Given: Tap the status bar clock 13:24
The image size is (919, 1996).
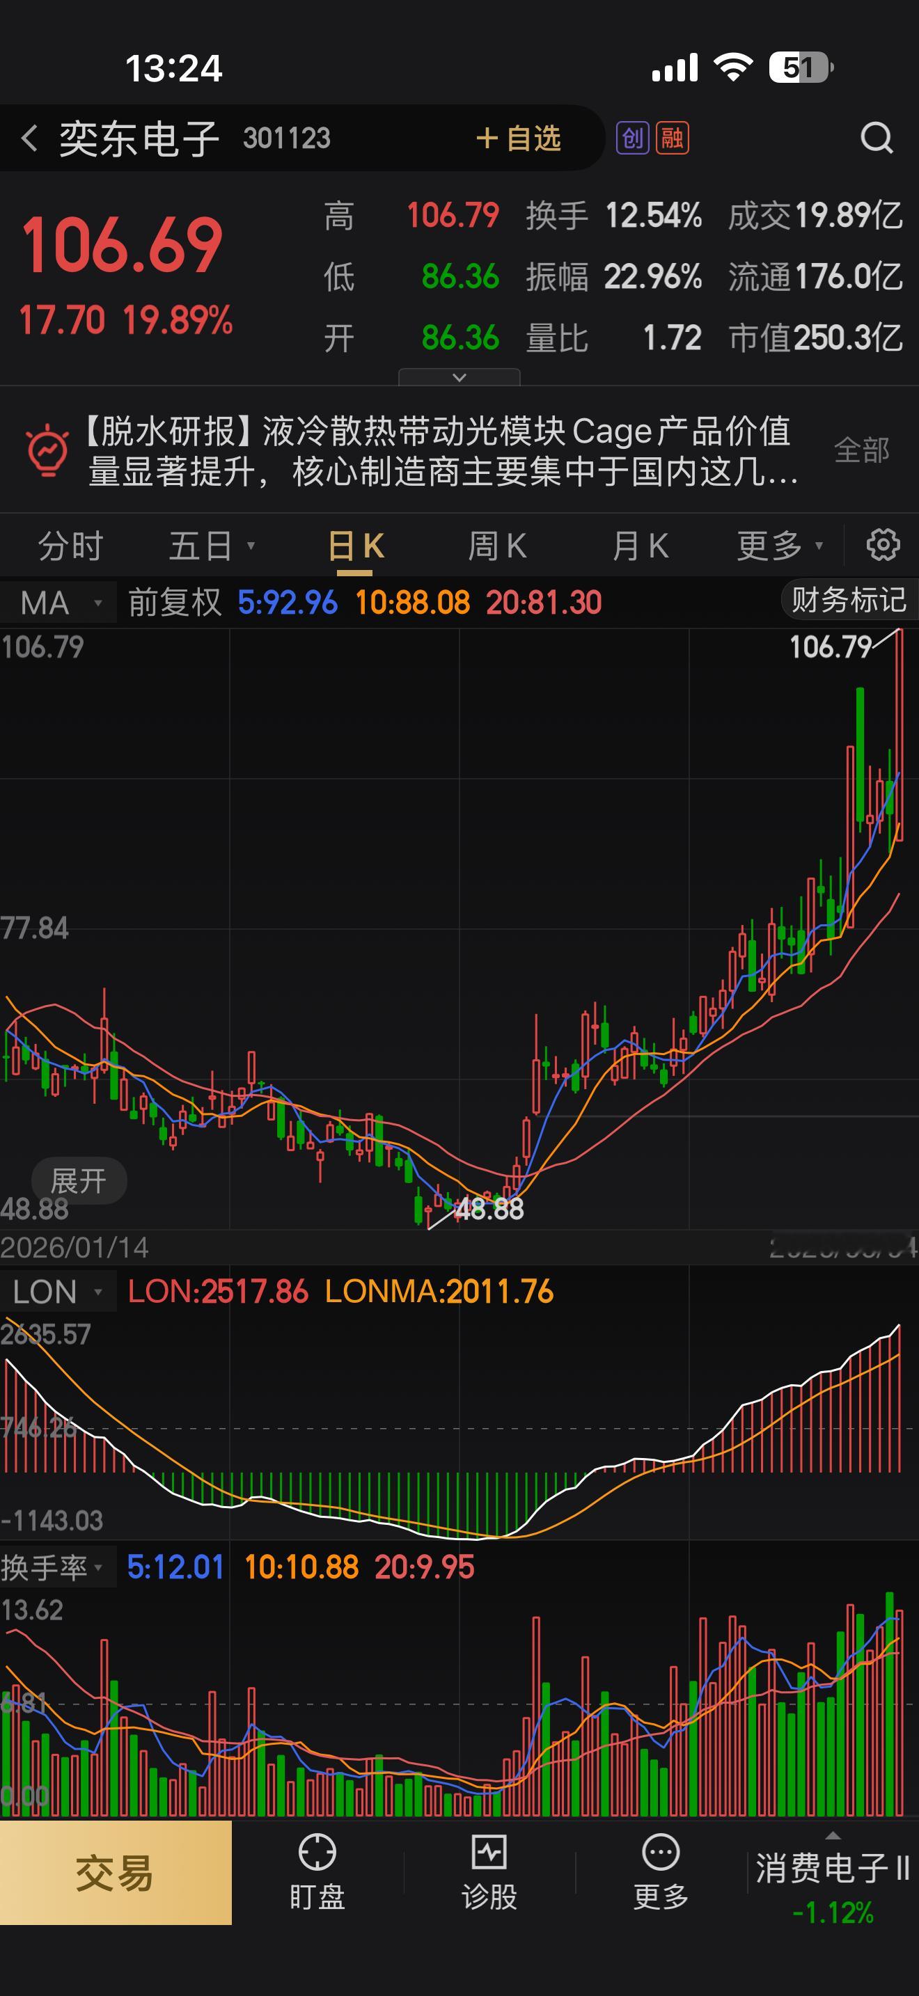Looking at the screenshot, I should [173, 68].
